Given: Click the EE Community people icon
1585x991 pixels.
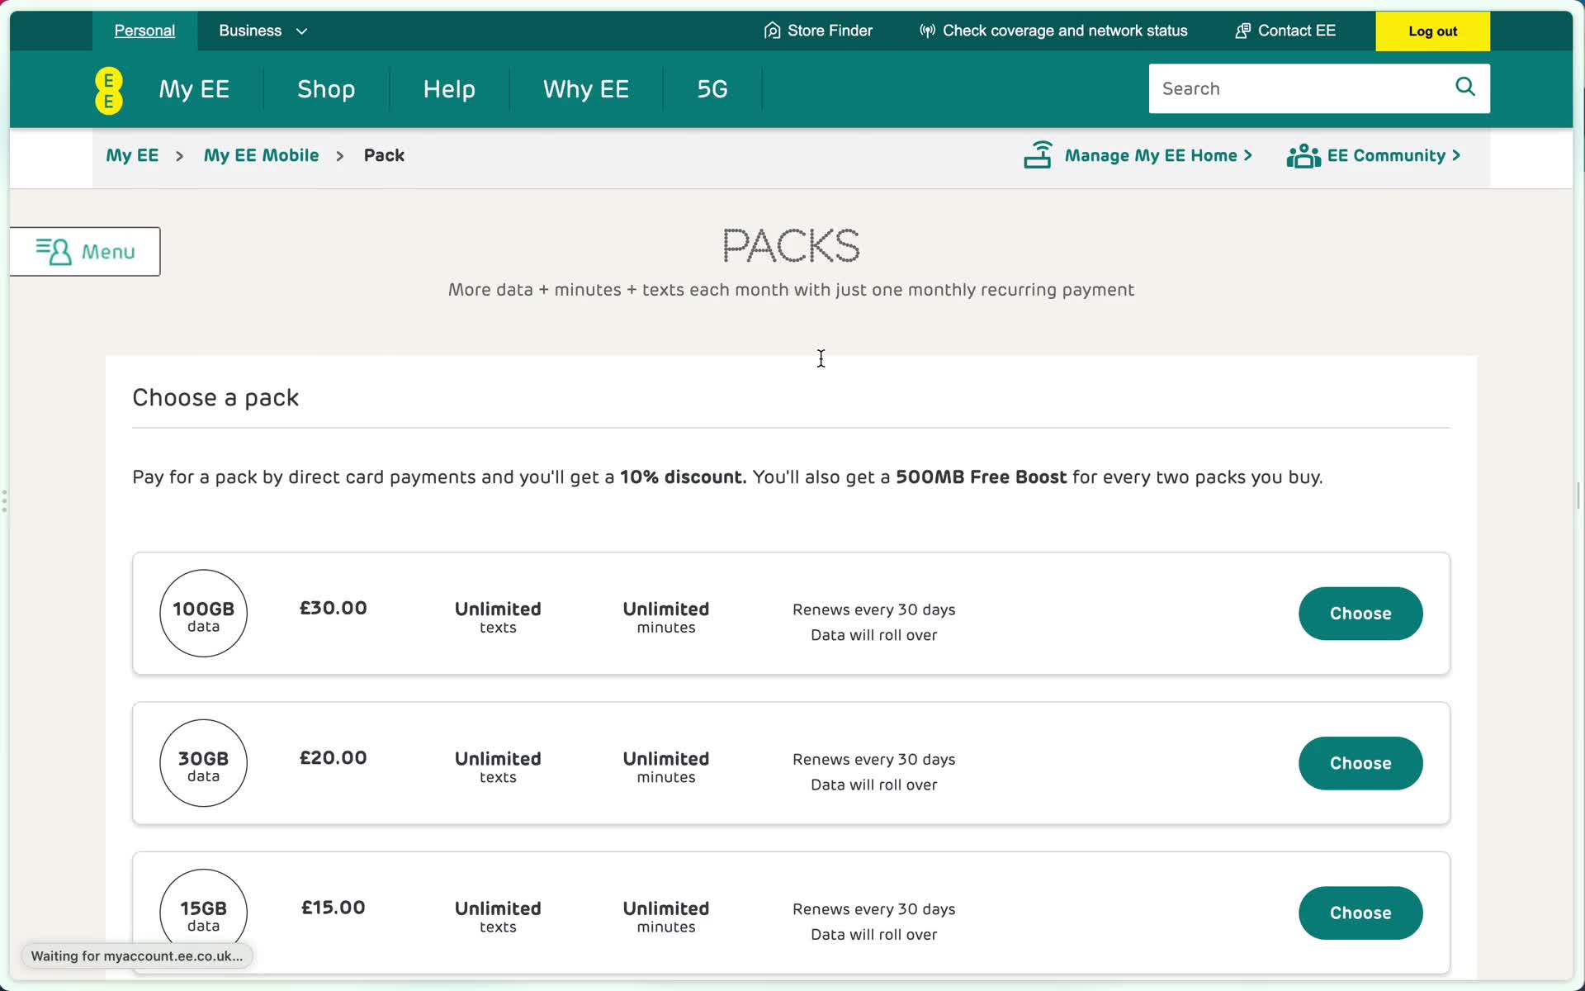Looking at the screenshot, I should point(1303,155).
